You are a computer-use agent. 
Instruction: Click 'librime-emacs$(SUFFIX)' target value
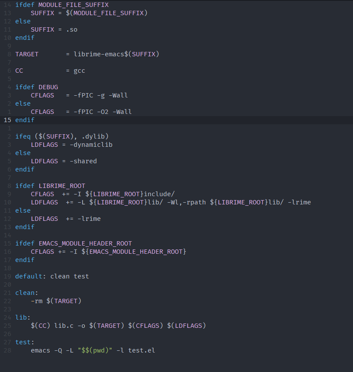pyautogui.click(x=116, y=54)
